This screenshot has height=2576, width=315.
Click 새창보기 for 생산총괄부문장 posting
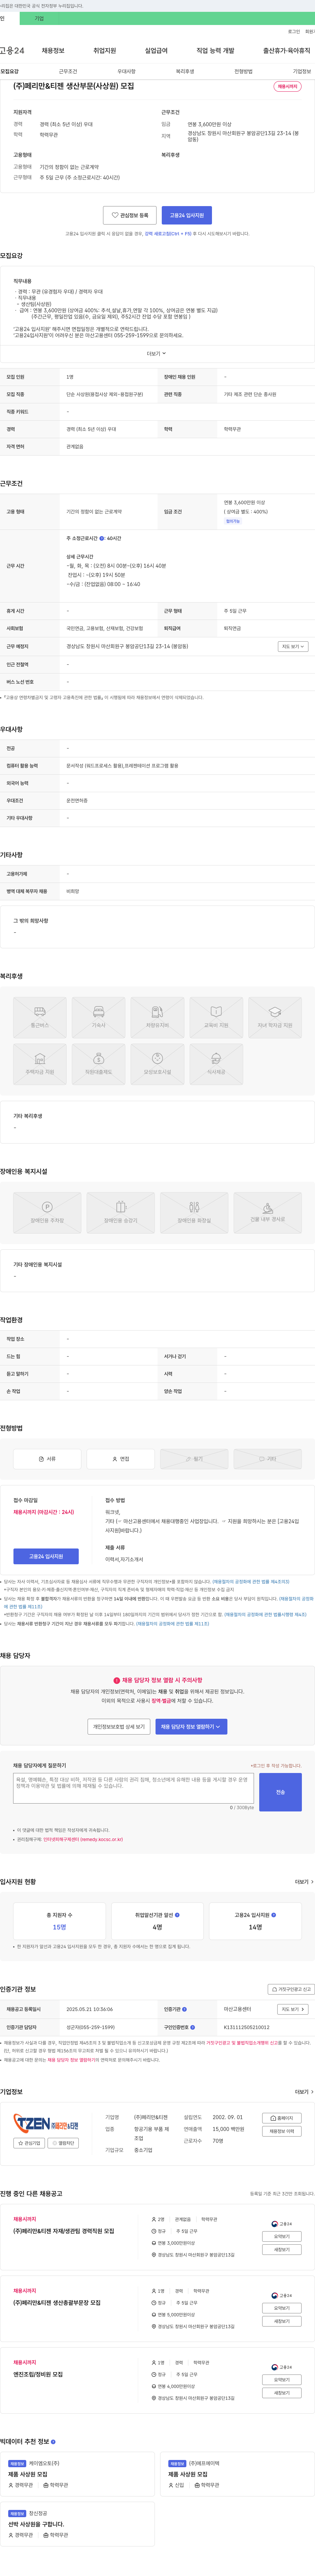(x=282, y=2321)
